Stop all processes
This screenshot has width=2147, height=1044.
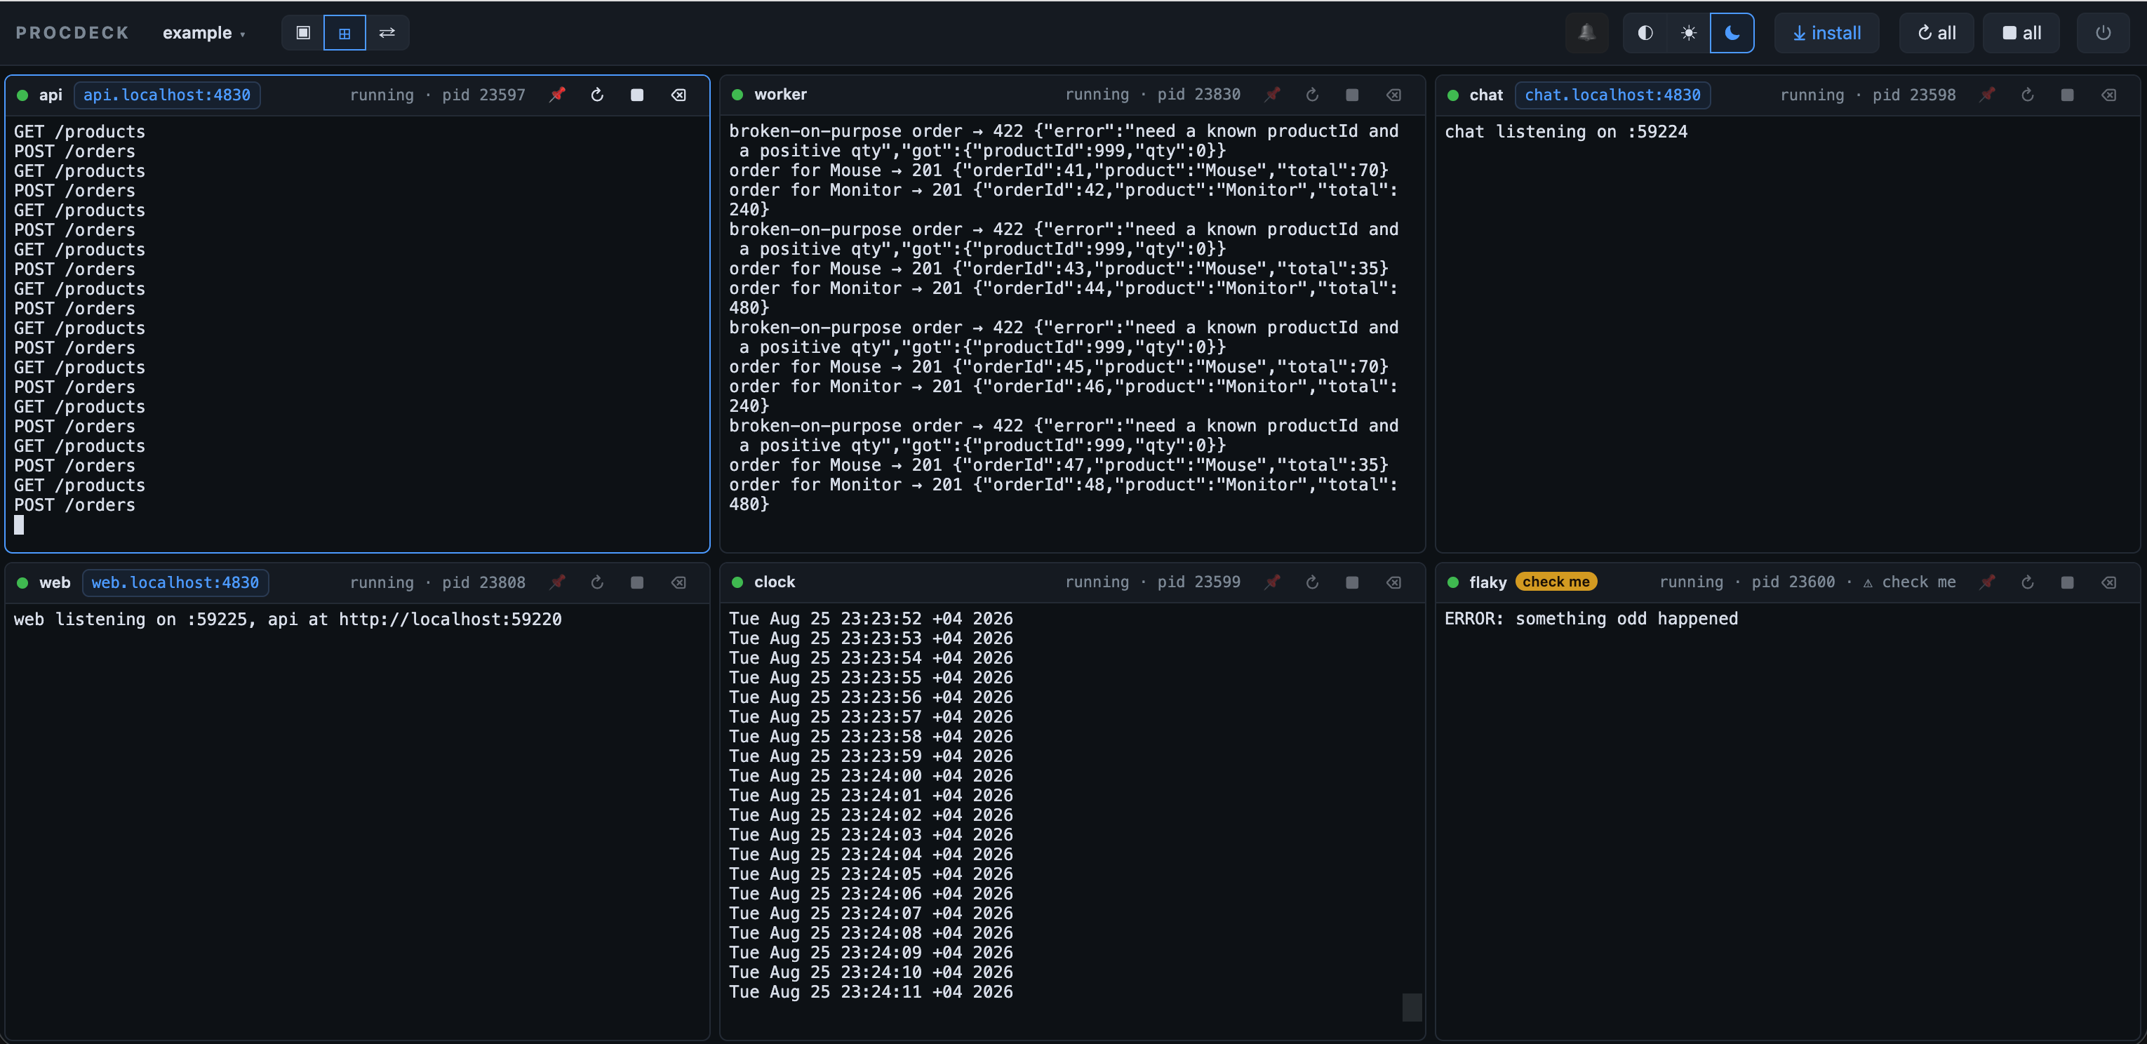click(x=2021, y=32)
